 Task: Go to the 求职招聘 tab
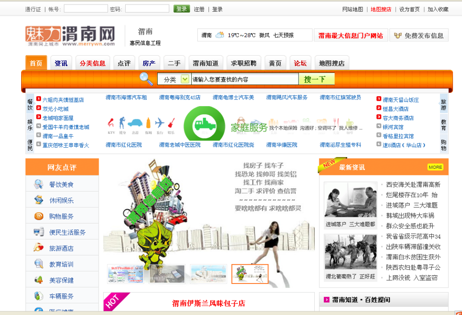pyautogui.click(x=244, y=63)
